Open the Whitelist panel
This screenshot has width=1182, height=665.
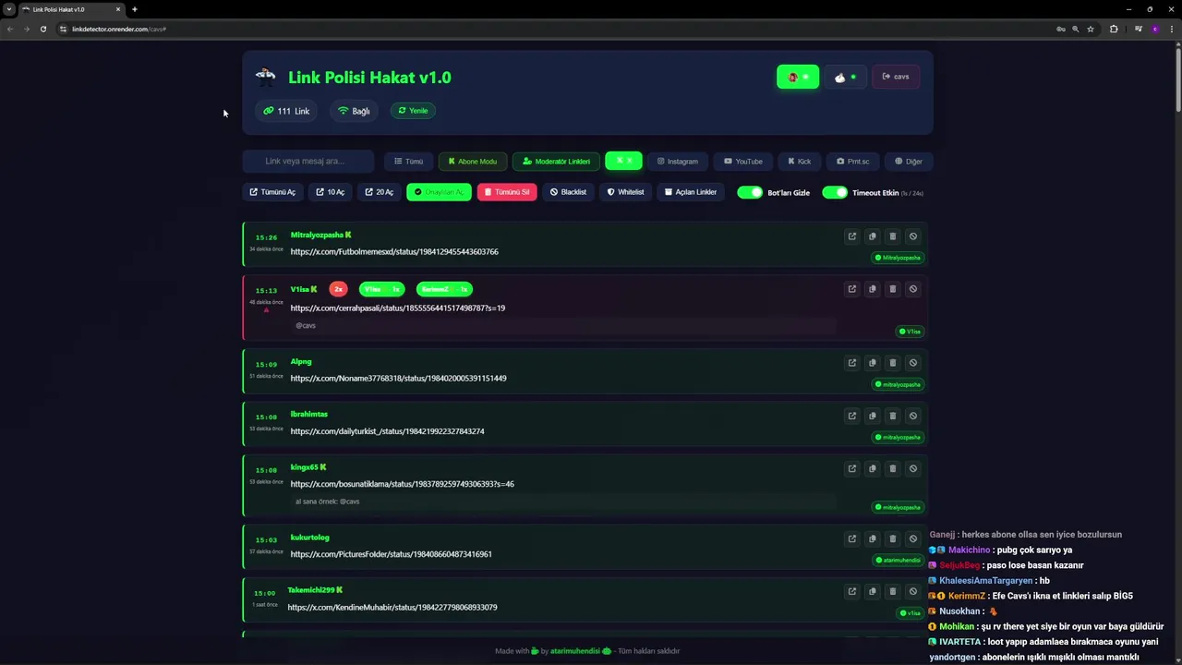pyautogui.click(x=625, y=192)
